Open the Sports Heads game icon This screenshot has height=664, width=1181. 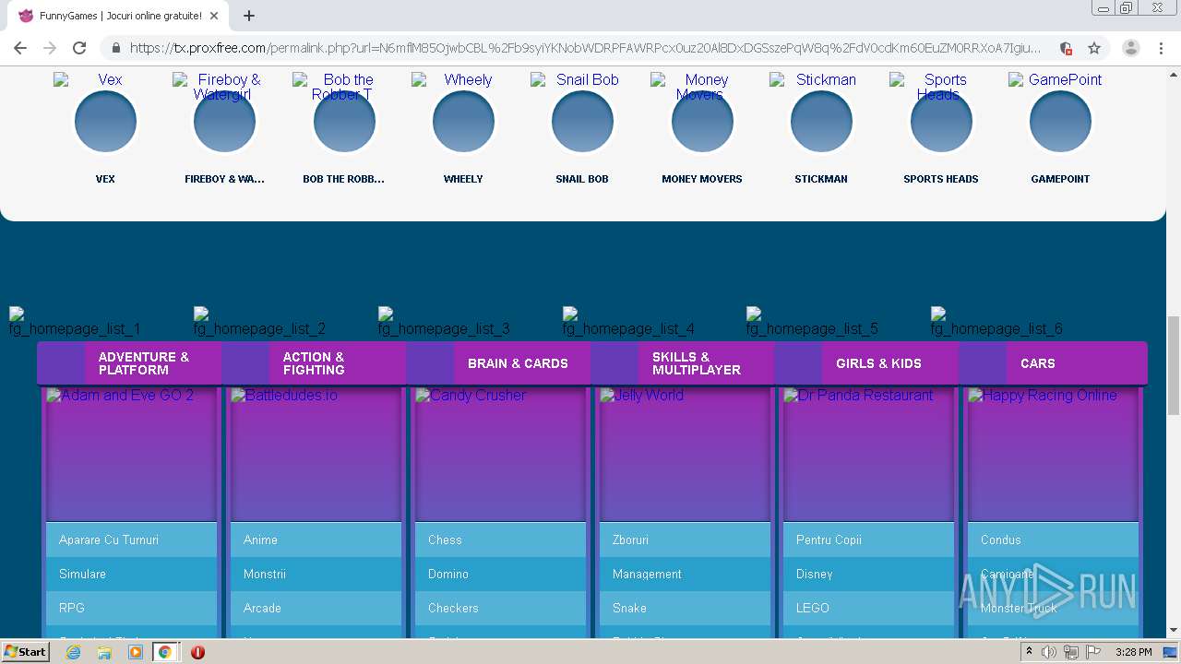[x=941, y=121]
